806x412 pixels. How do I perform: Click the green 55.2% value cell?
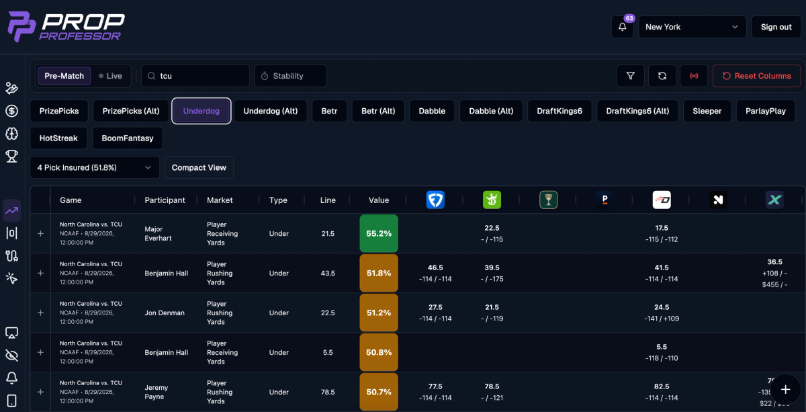[379, 233]
